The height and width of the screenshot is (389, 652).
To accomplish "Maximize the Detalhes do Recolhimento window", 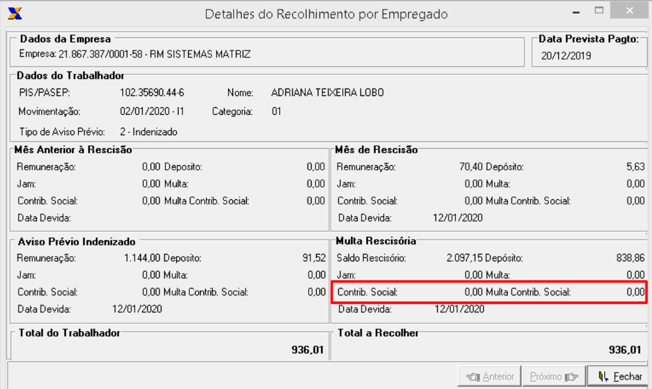I will pos(599,11).
